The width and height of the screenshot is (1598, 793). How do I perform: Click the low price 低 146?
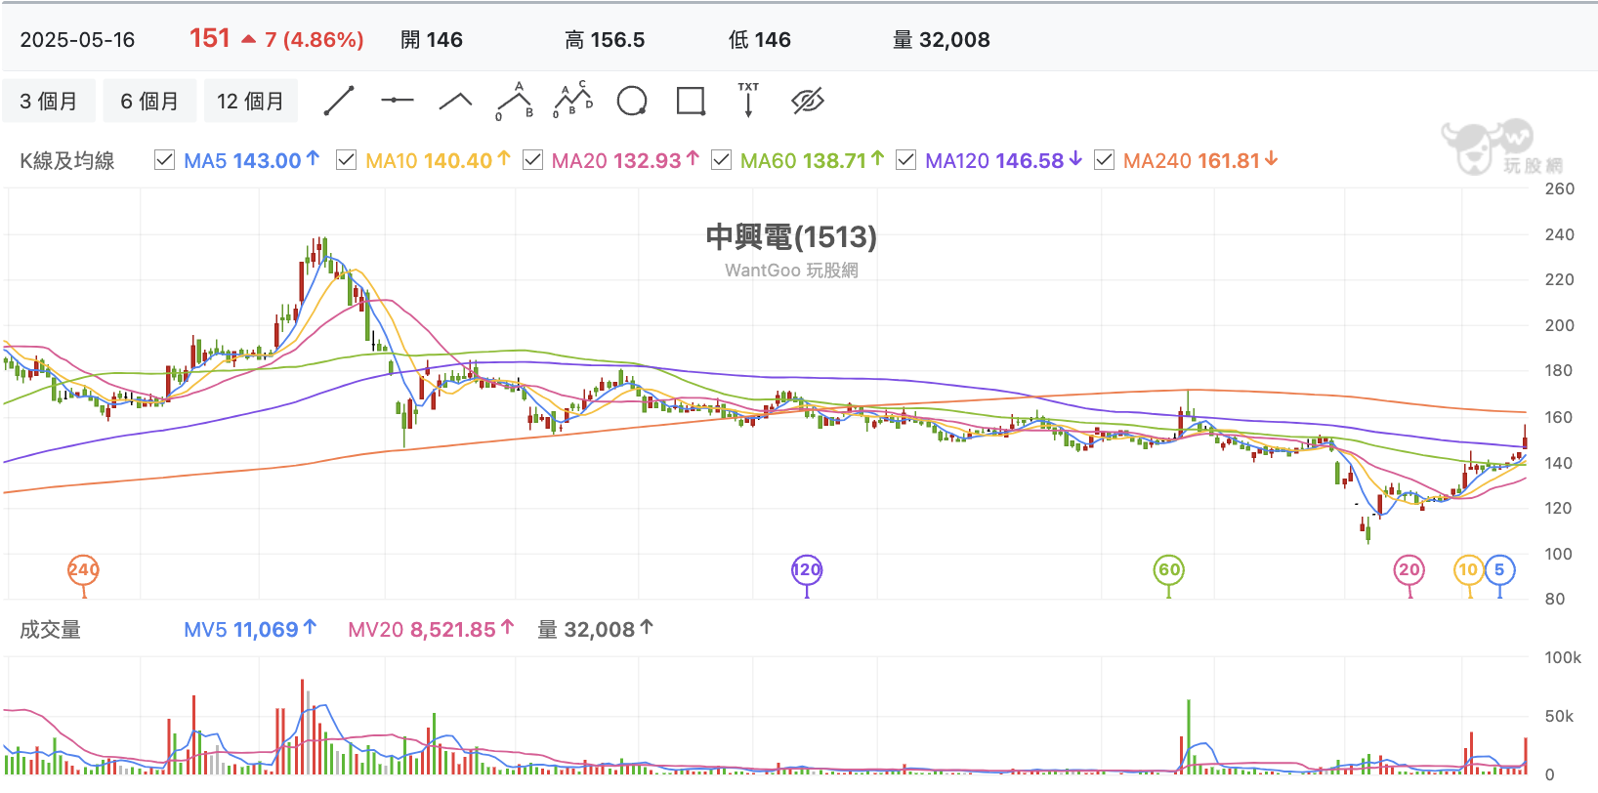pos(760,40)
